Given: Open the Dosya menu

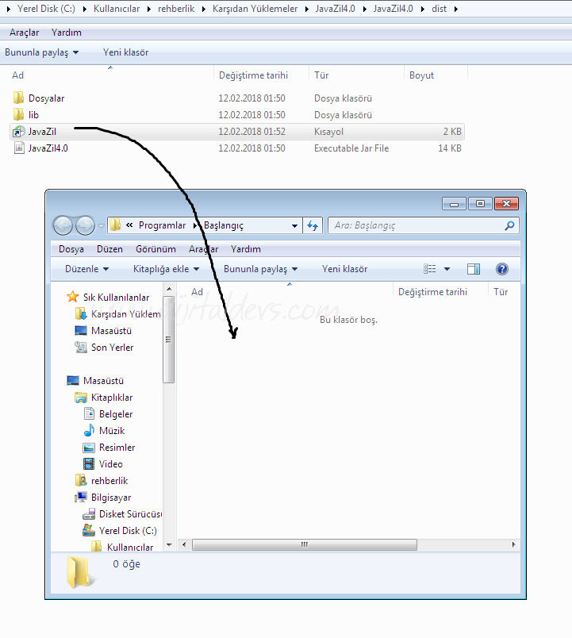Looking at the screenshot, I should tap(71, 249).
